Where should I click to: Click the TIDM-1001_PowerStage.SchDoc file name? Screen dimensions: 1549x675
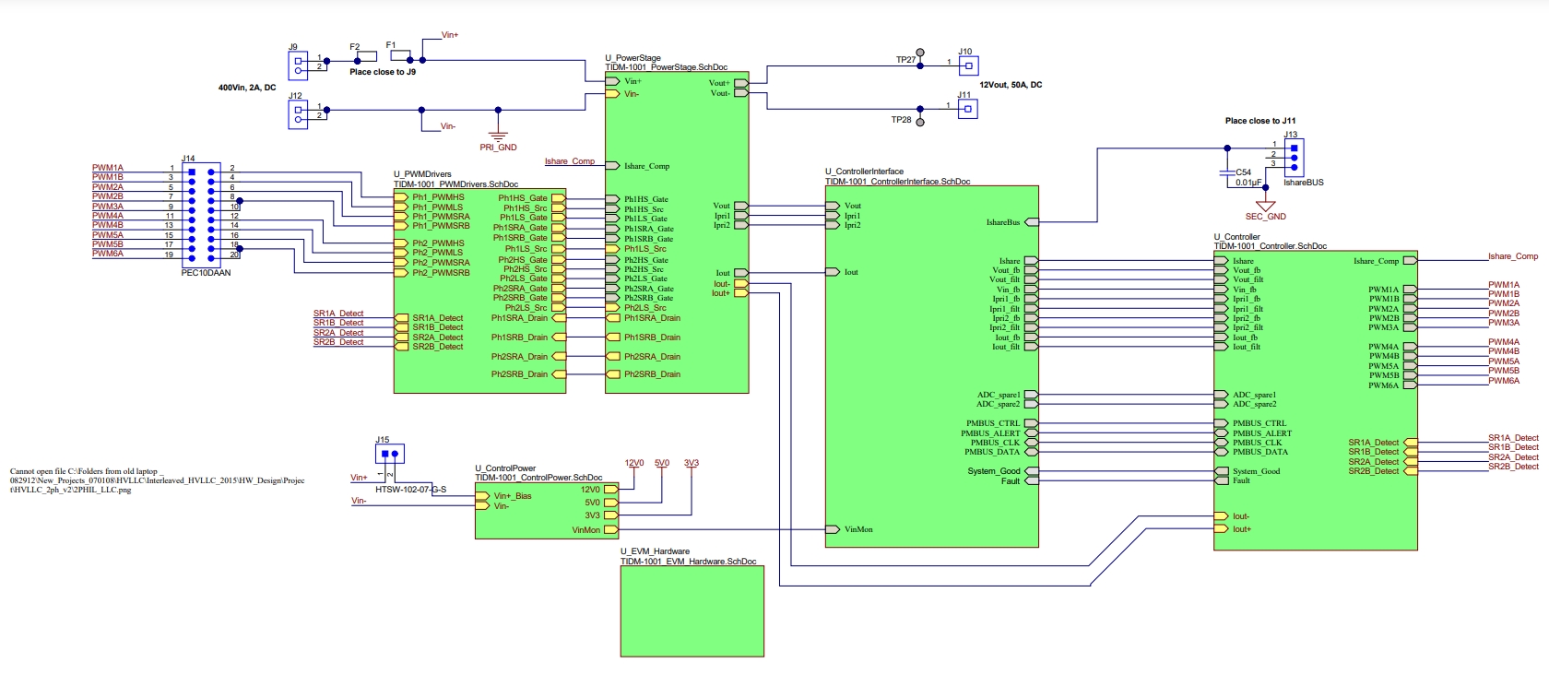[666, 67]
